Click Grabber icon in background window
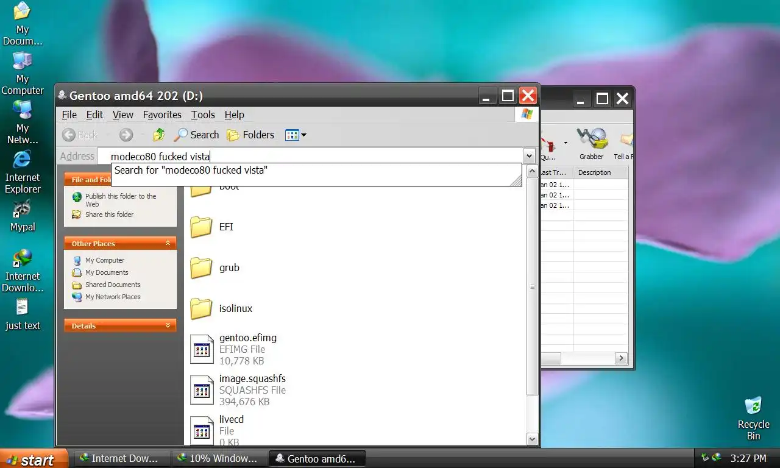 [x=591, y=144]
